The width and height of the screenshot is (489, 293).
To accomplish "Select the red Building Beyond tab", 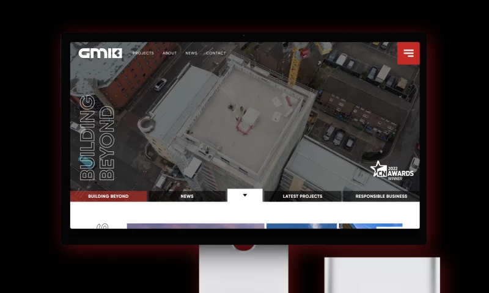I will (x=108, y=197).
